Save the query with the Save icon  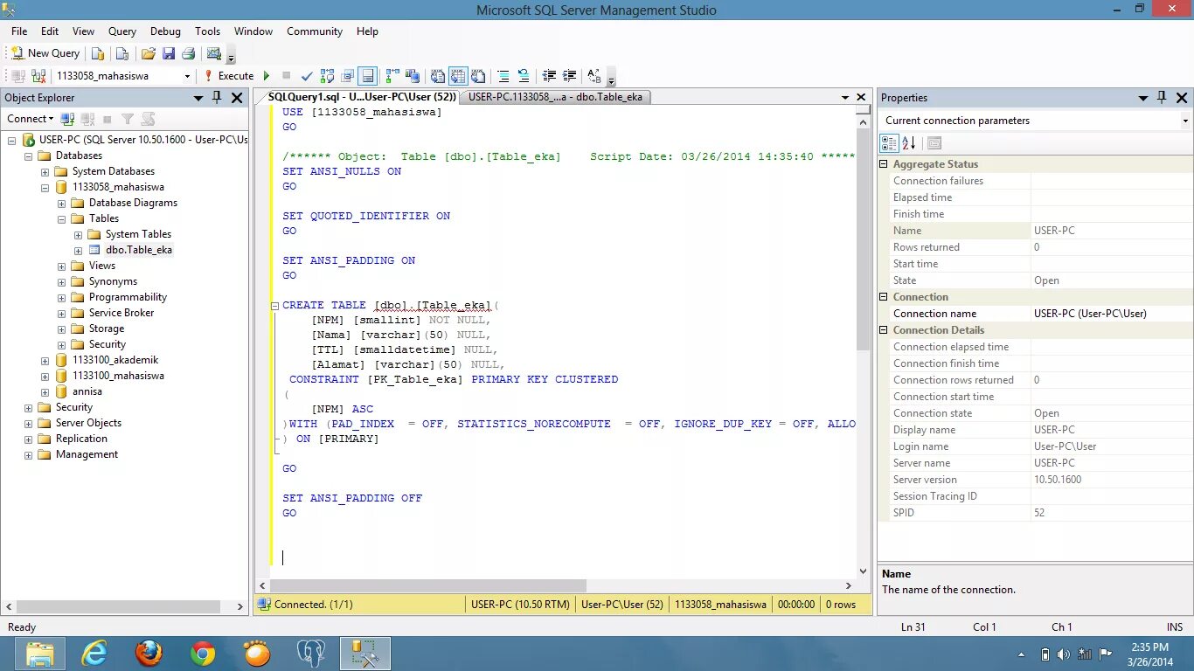[x=169, y=53]
